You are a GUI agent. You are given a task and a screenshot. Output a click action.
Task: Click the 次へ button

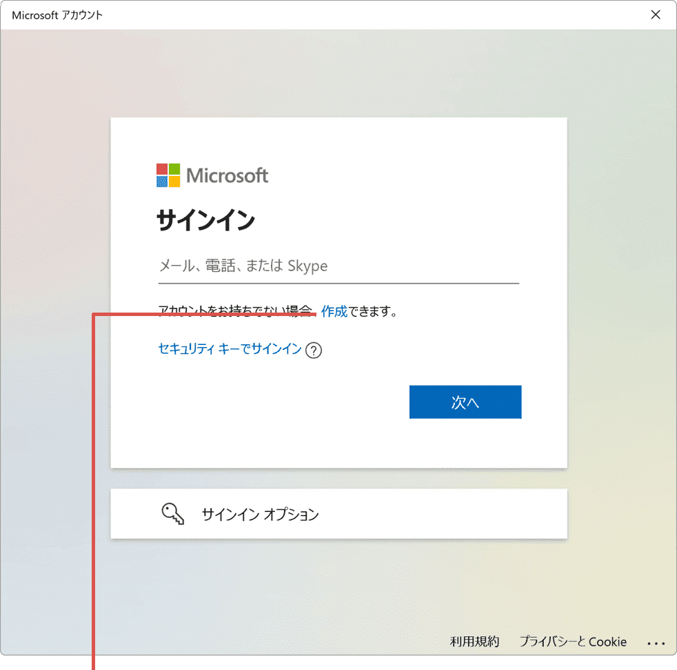coord(465,402)
